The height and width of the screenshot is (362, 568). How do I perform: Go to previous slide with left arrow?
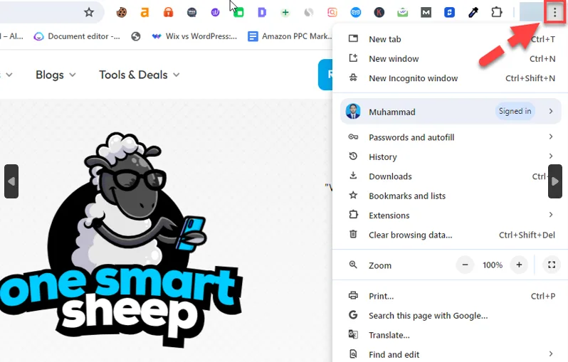click(x=11, y=181)
